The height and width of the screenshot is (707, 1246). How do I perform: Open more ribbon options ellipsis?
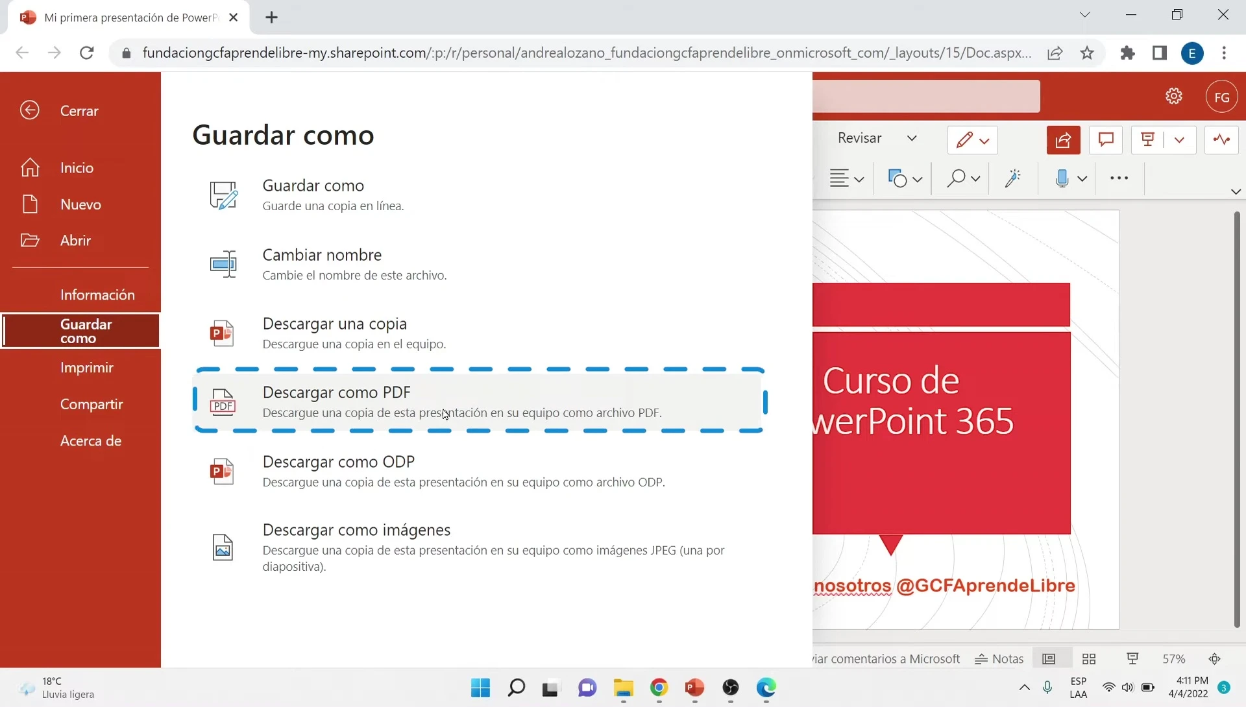(1119, 178)
